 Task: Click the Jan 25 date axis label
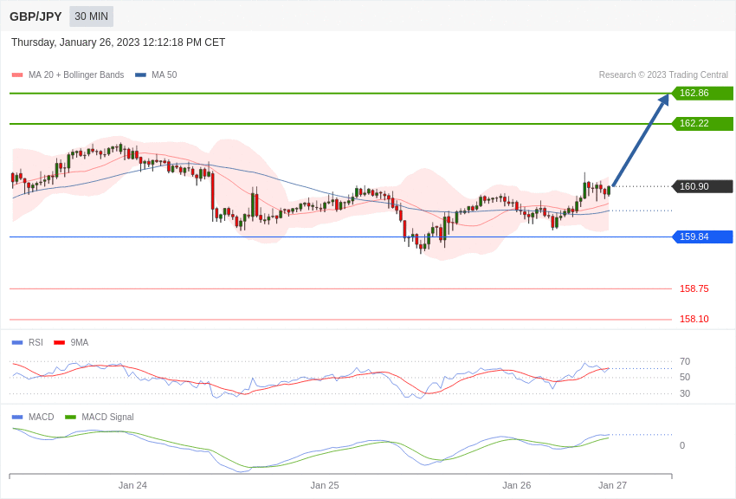tap(325, 485)
